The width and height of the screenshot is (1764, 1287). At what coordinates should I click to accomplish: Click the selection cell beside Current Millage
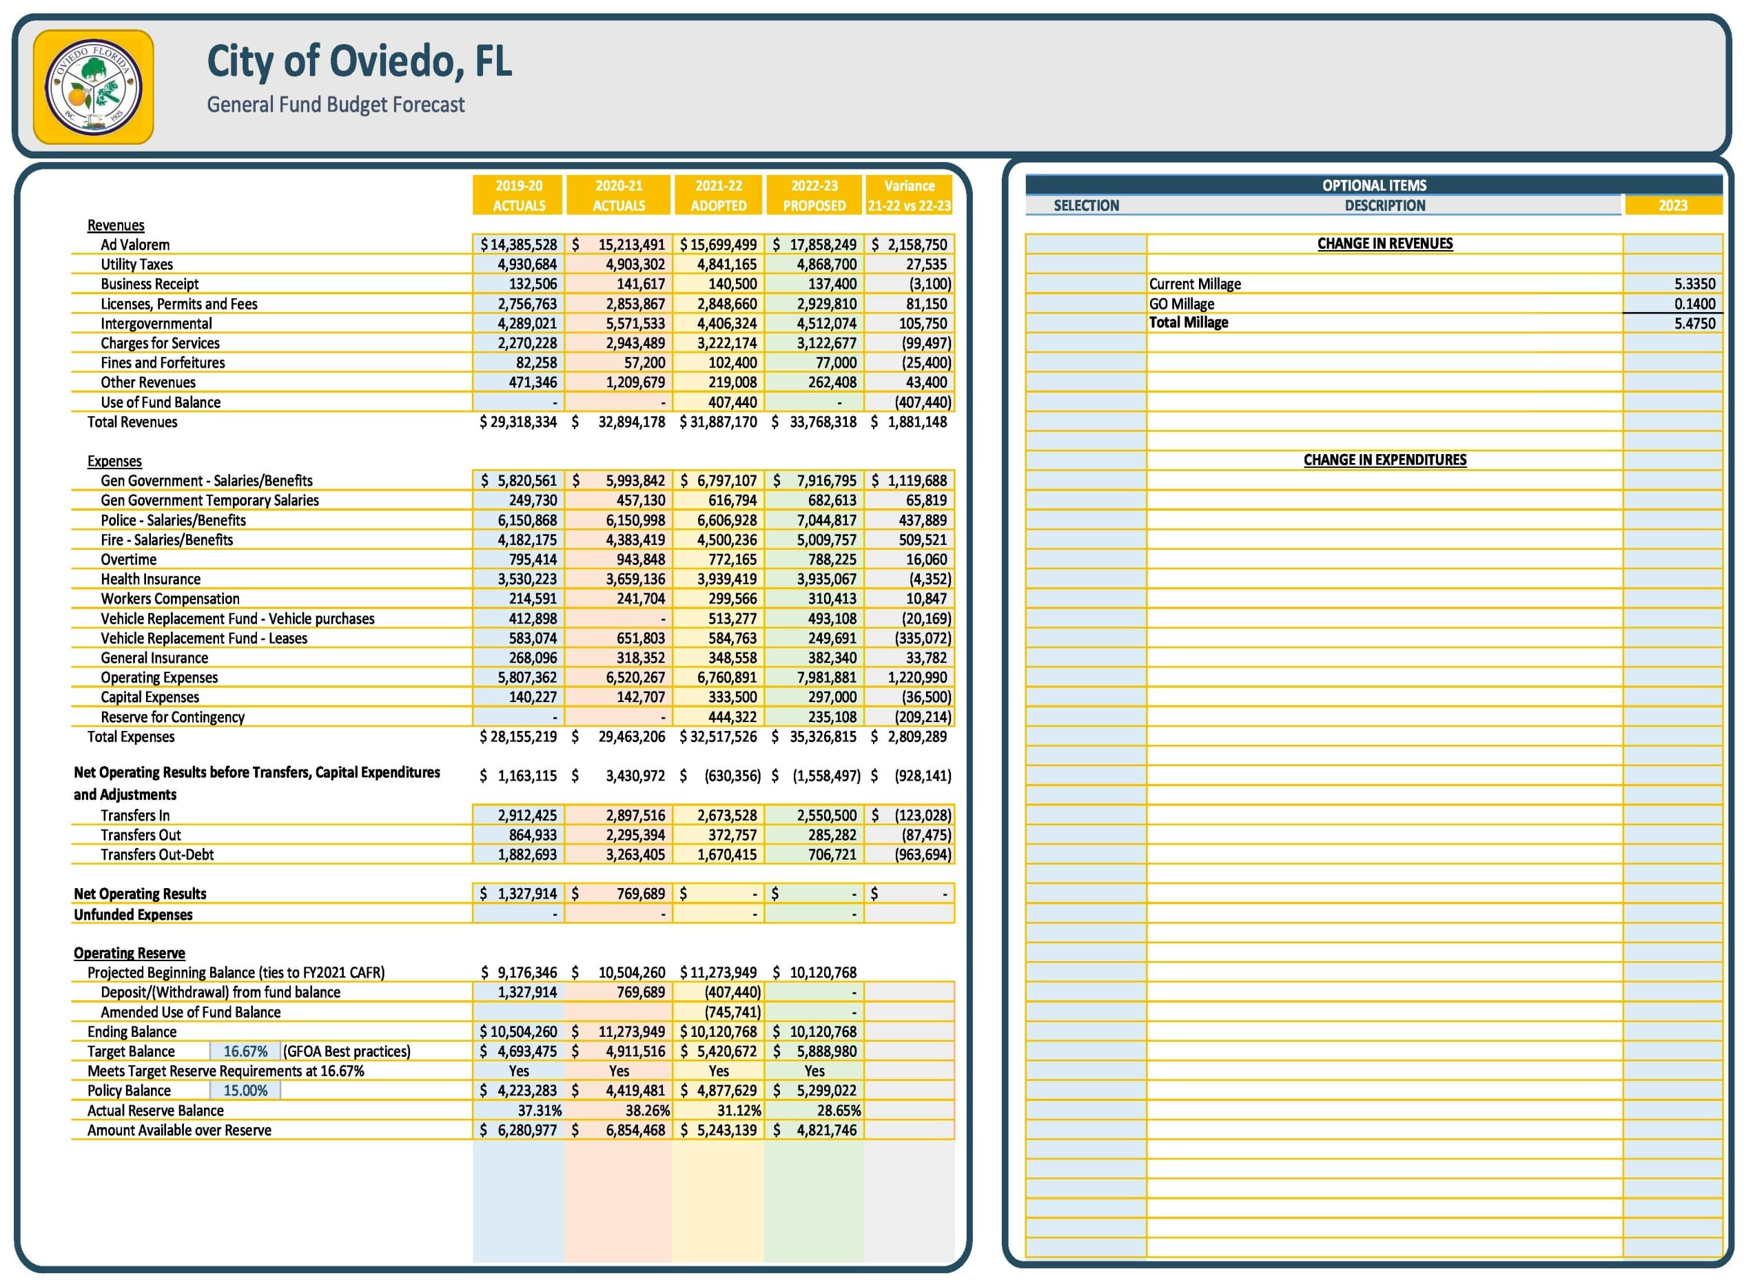(x=1087, y=285)
